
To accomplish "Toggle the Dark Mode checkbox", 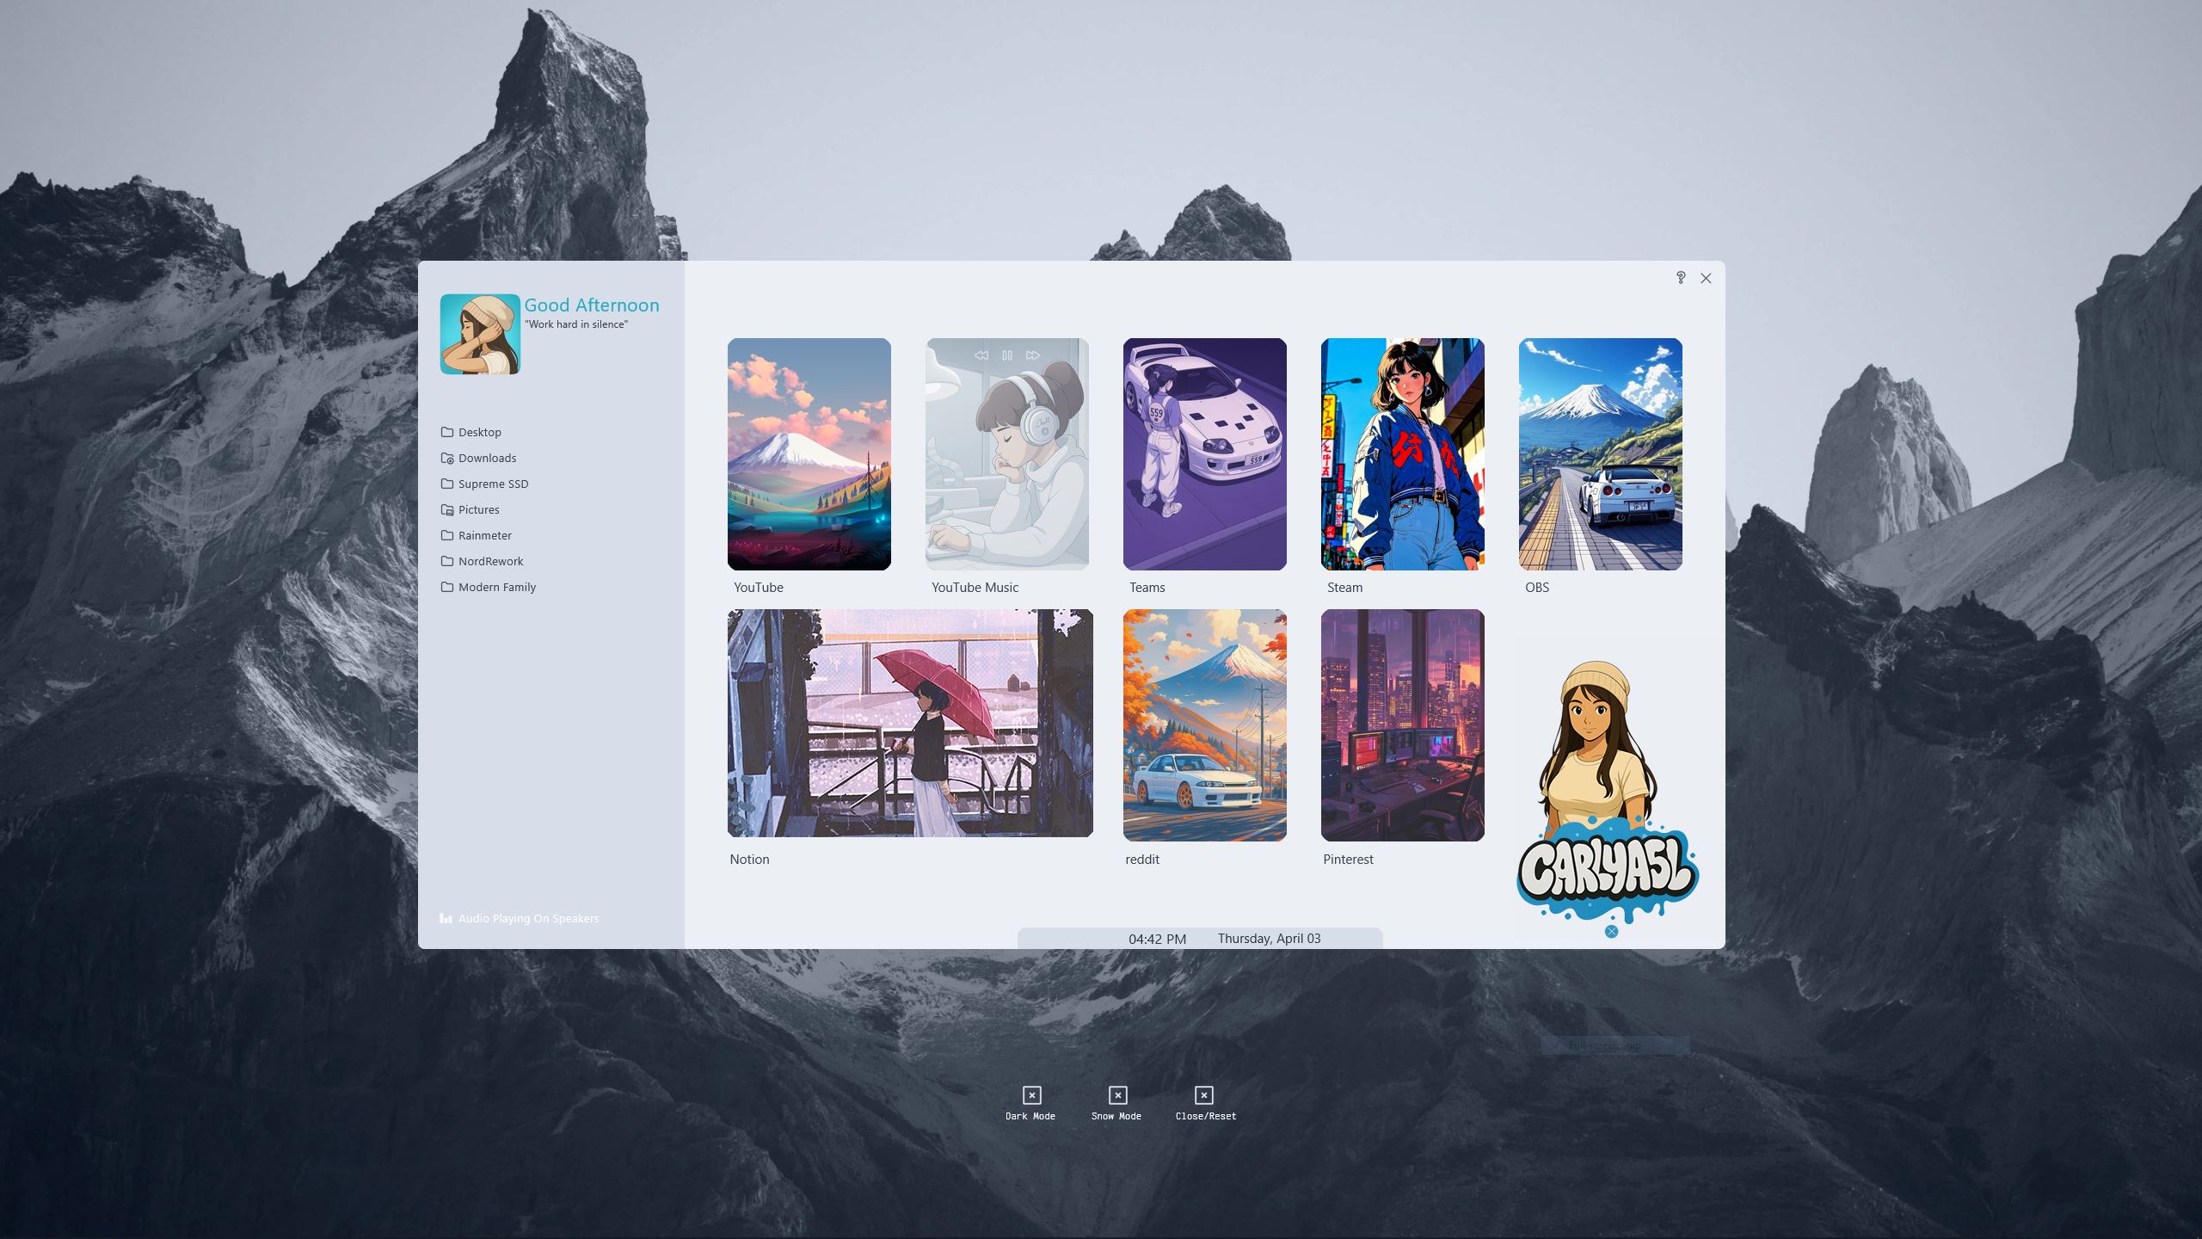I will point(1030,1094).
